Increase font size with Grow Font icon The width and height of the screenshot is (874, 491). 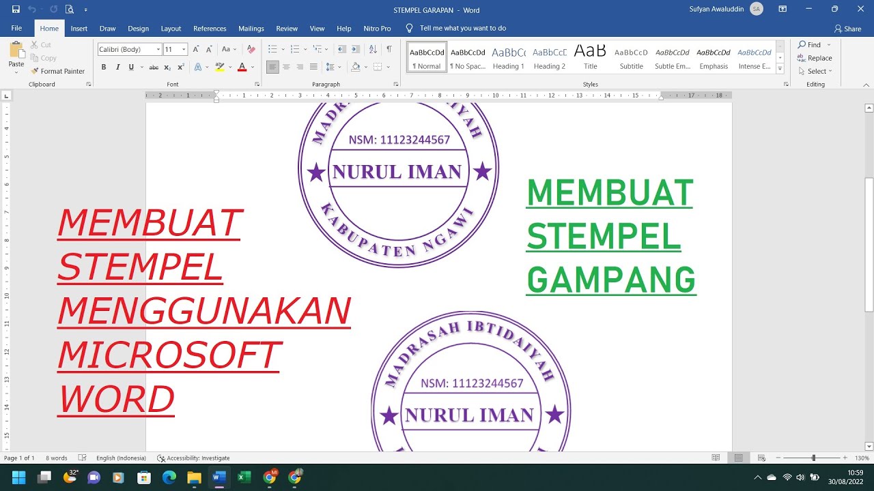tap(196, 49)
